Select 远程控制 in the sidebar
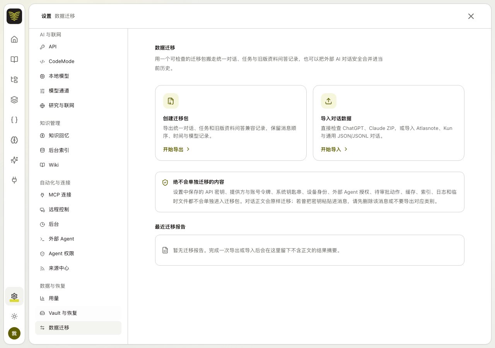Image resolution: width=495 pixels, height=348 pixels. coord(78,210)
